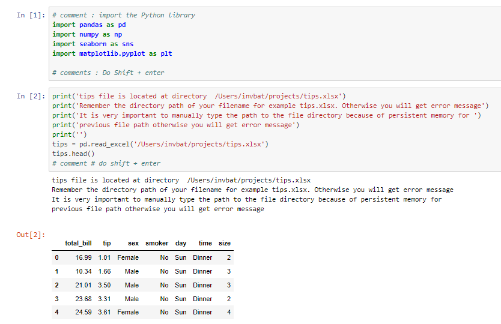Click the 'import numpy as np' line
501x324 pixels.
click(x=87, y=34)
